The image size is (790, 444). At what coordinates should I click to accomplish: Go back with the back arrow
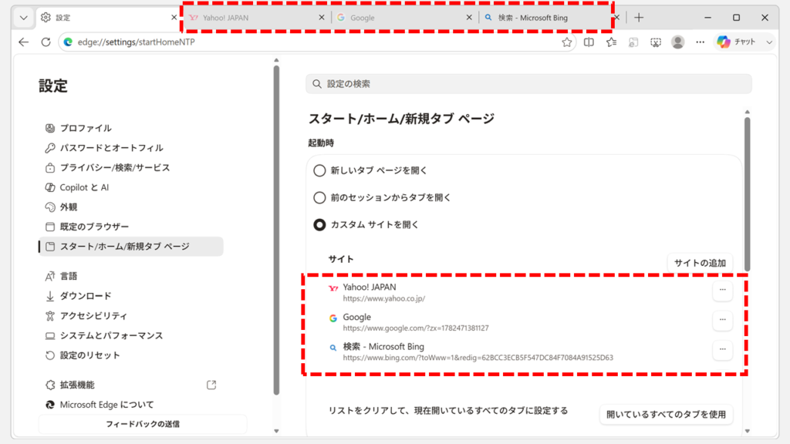[24, 42]
